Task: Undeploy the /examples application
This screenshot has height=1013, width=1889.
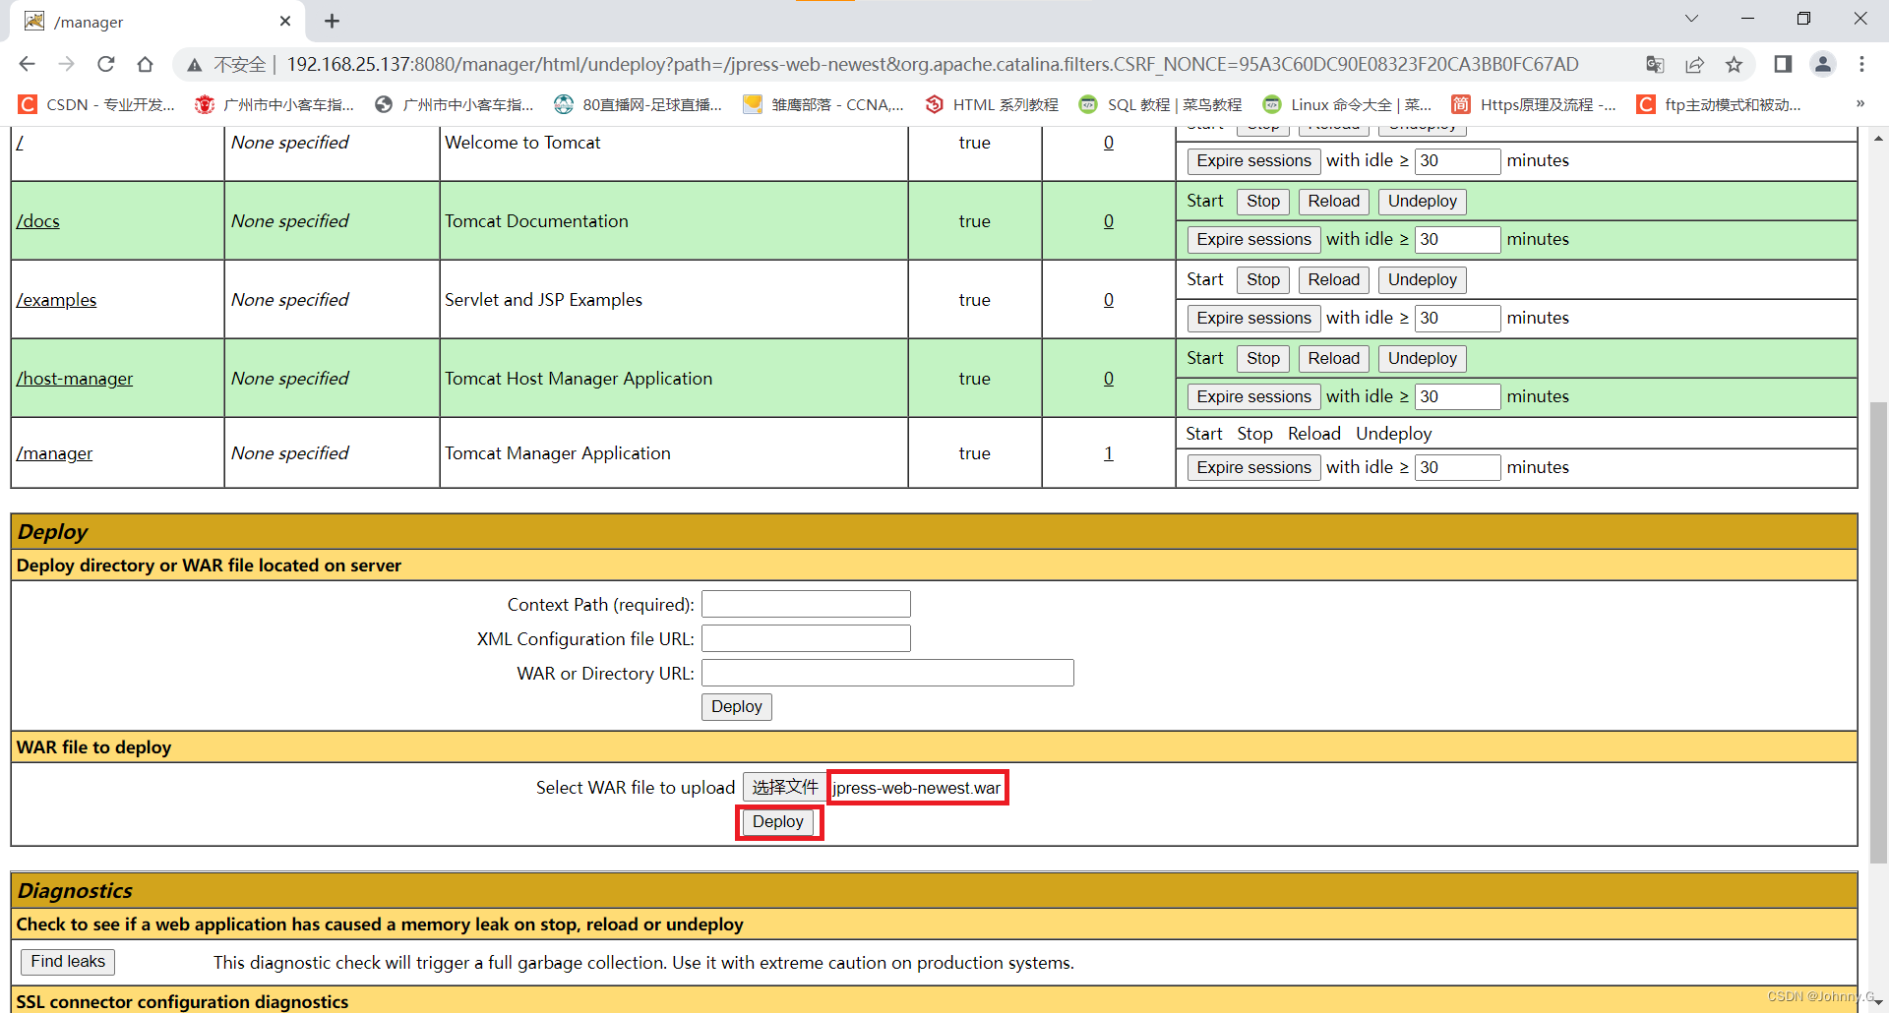Action: click(x=1422, y=279)
